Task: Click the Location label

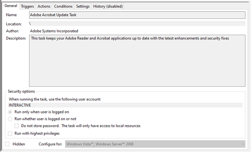Action: [14, 24]
